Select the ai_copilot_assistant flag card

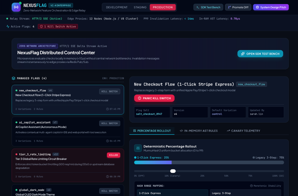68,132
